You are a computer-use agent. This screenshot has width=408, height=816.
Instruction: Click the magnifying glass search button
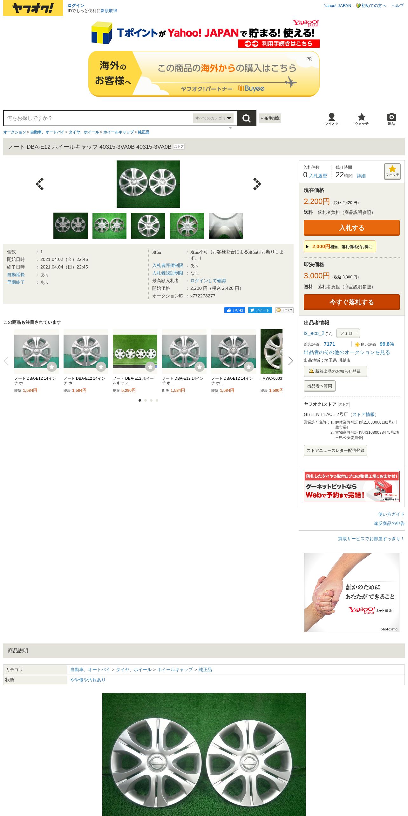coord(246,118)
